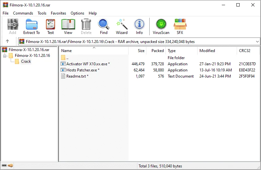
Task: Minimize the WinRAR window
Action: [223, 5]
